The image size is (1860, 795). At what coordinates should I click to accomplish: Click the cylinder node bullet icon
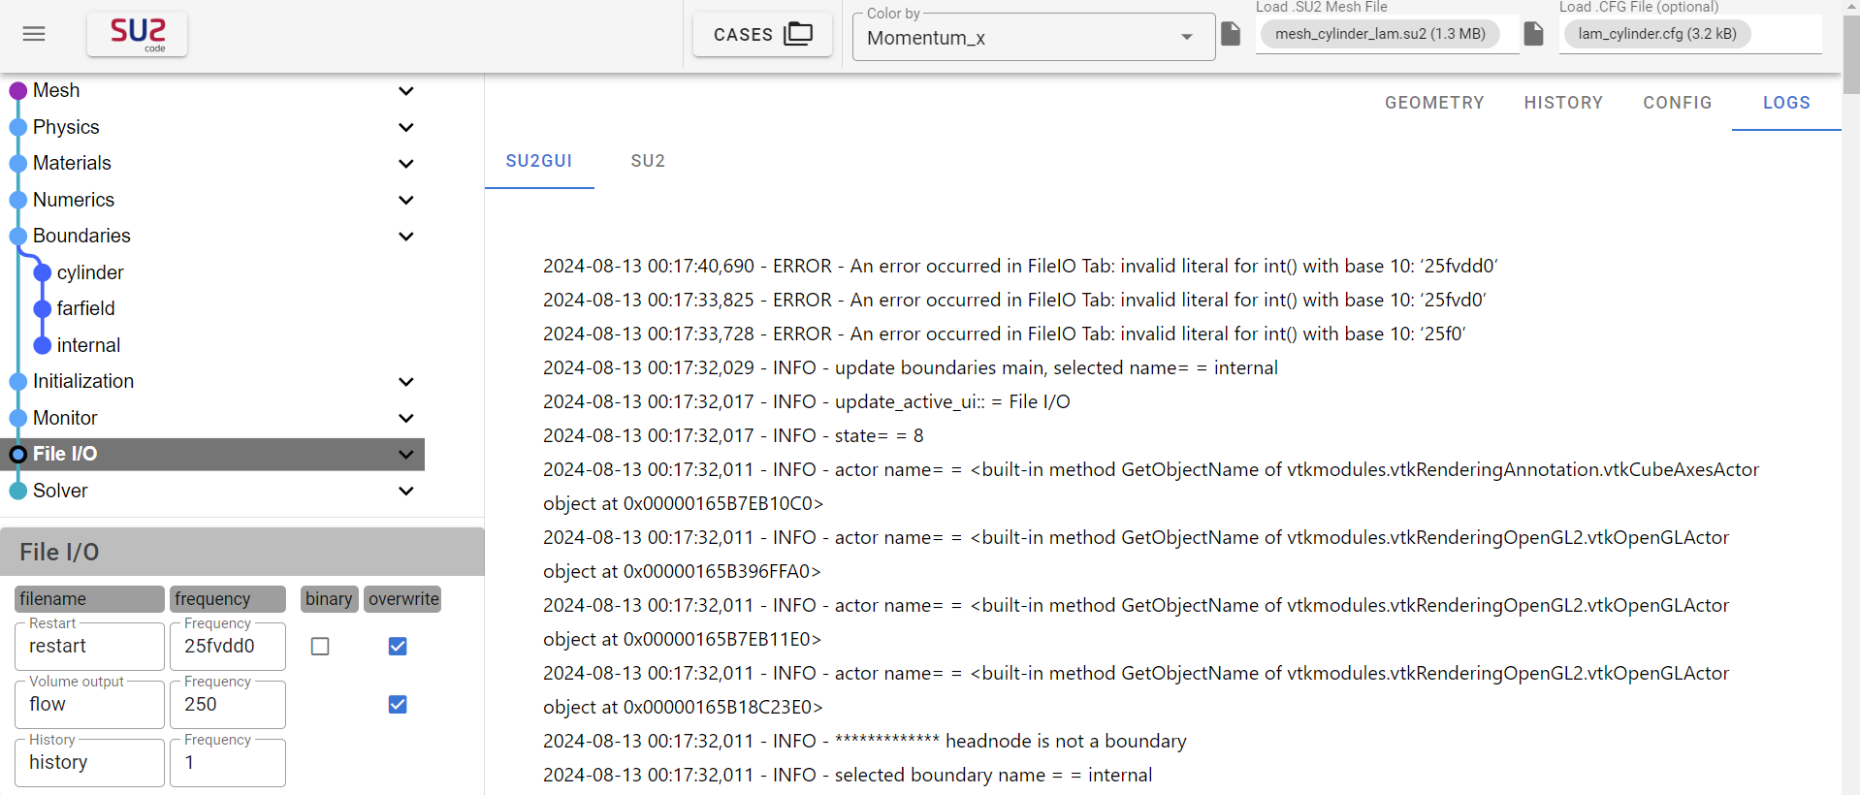tap(43, 272)
